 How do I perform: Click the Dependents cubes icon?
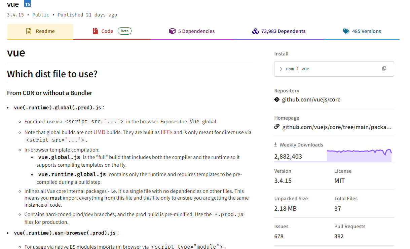(255, 31)
